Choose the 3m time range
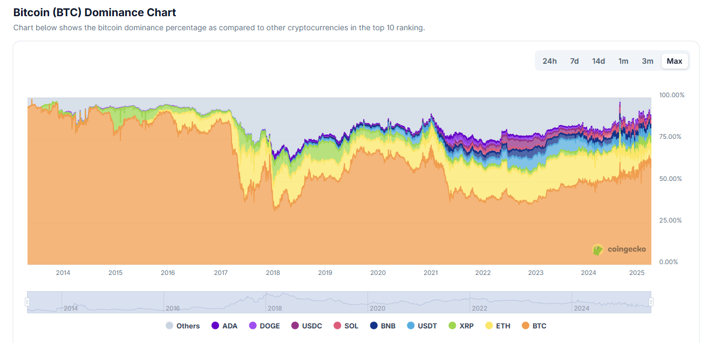The height and width of the screenshot is (343, 701). pos(648,61)
